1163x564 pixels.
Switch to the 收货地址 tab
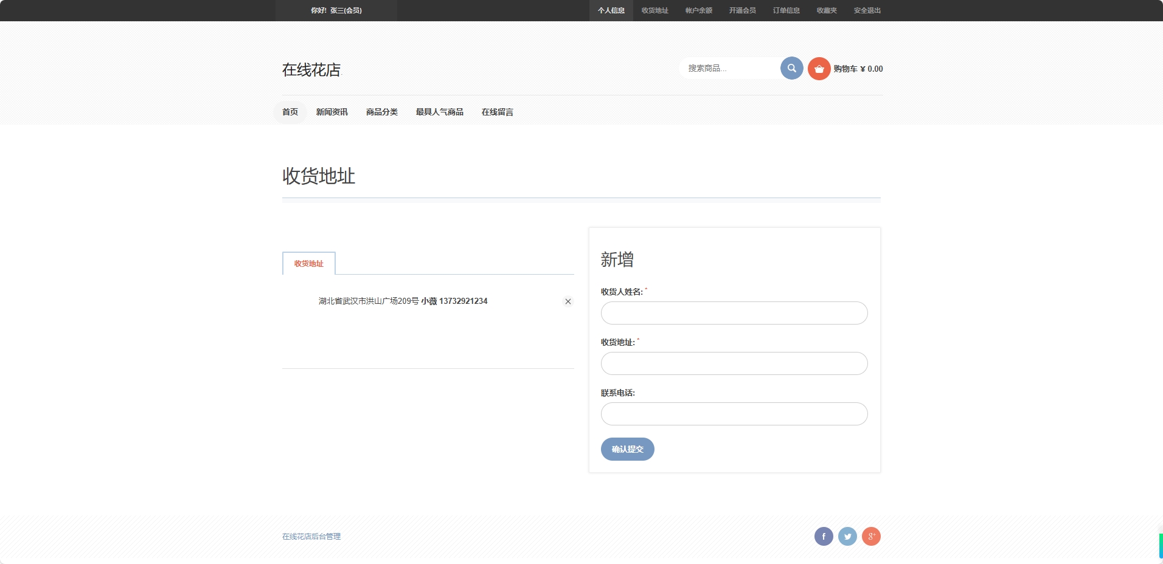point(308,263)
